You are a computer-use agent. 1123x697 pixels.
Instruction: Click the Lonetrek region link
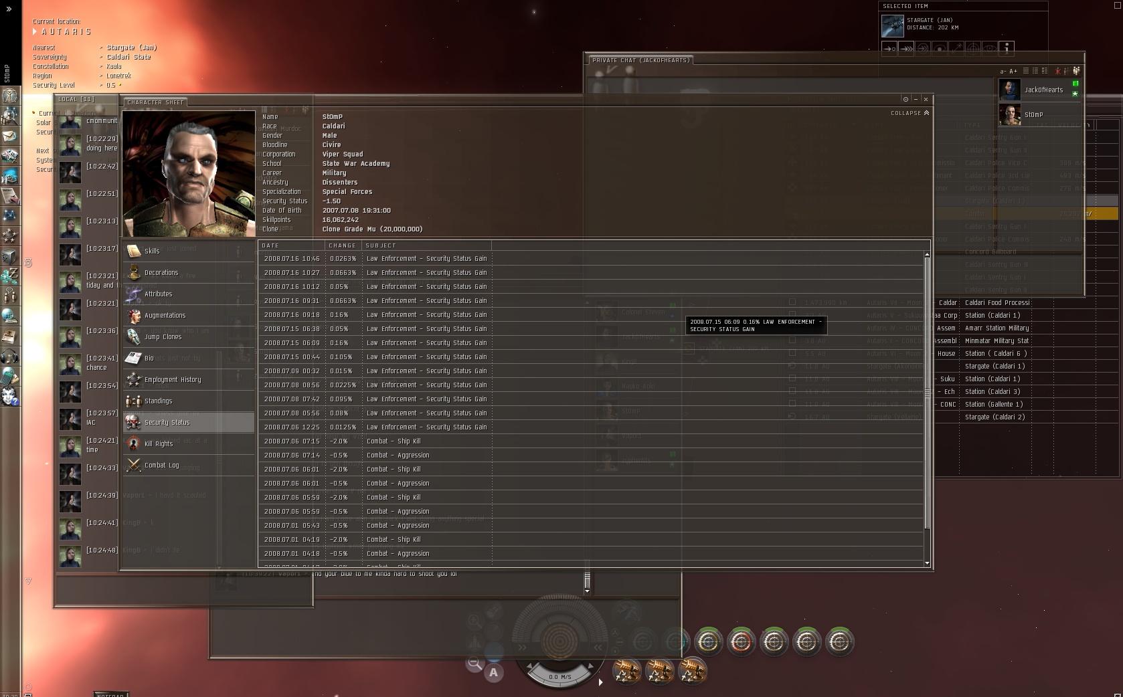click(x=119, y=76)
